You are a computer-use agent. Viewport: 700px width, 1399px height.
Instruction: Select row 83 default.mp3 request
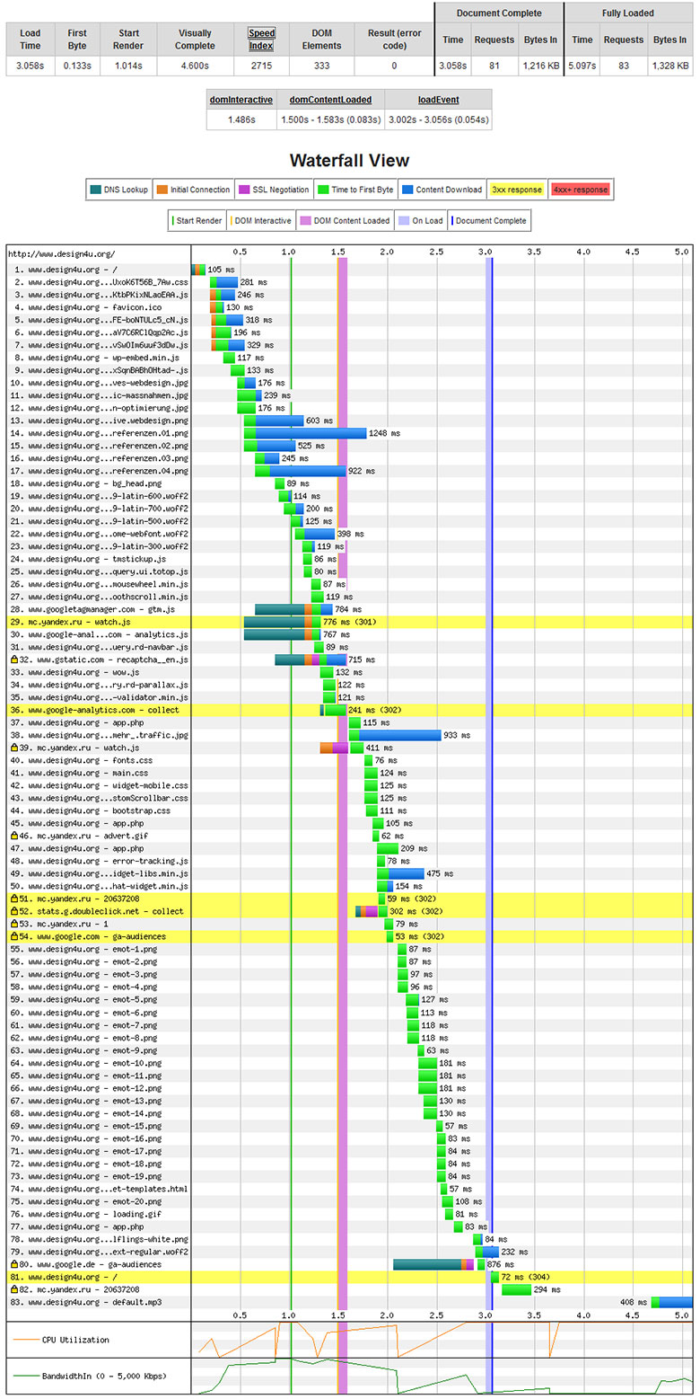(x=88, y=1302)
